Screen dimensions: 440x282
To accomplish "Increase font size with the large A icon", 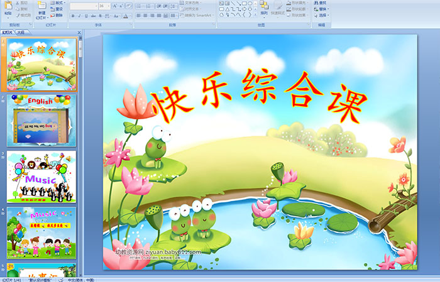I will [115, 6].
